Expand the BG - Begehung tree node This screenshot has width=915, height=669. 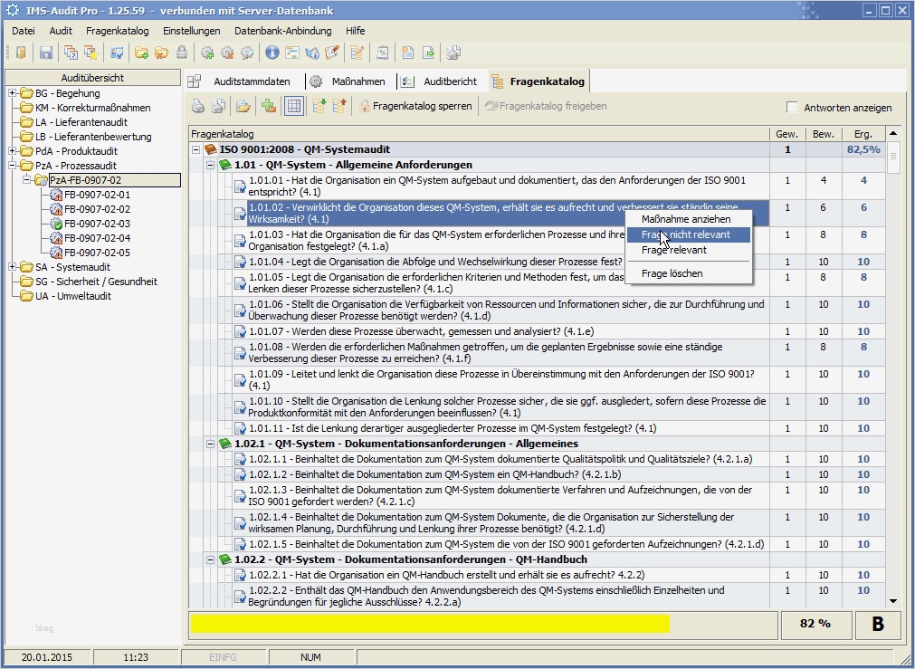(x=13, y=93)
